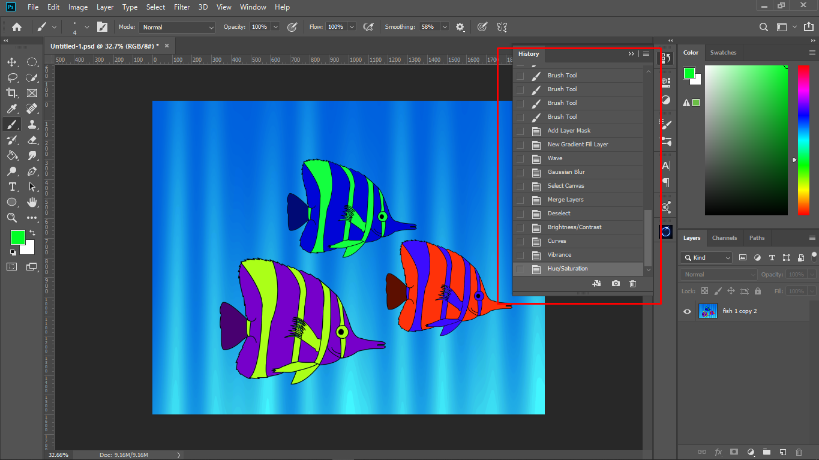Select the Gaussian Blur history state
This screenshot has width=819, height=460.
(x=566, y=172)
